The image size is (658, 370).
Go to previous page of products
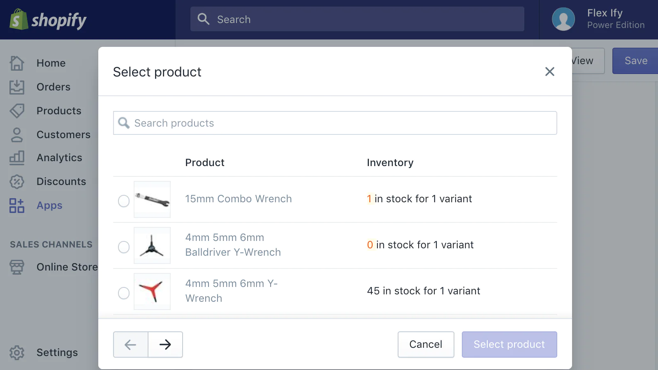[x=131, y=345]
